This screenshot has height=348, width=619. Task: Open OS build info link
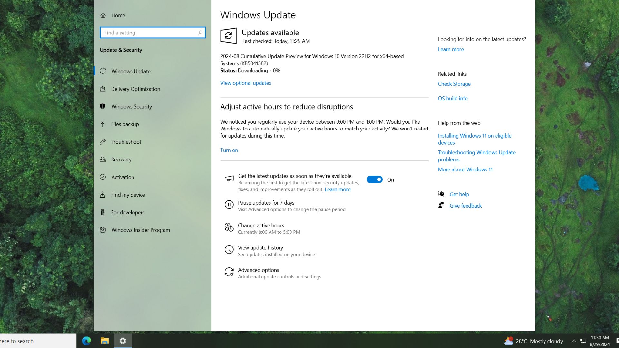[x=453, y=98]
